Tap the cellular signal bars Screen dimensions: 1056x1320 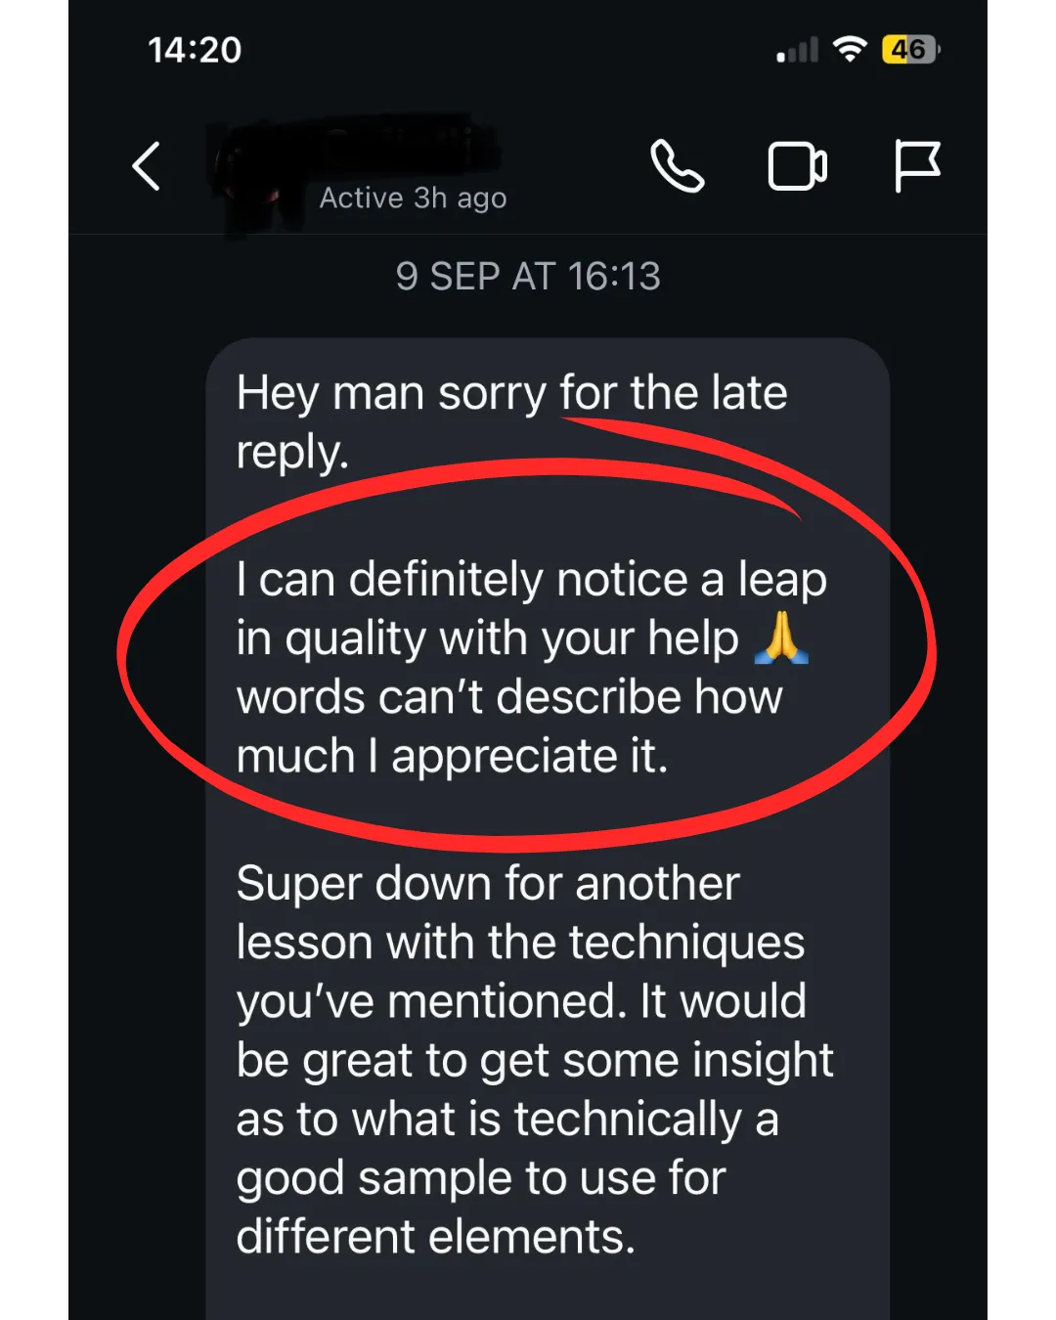(x=797, y=50)
